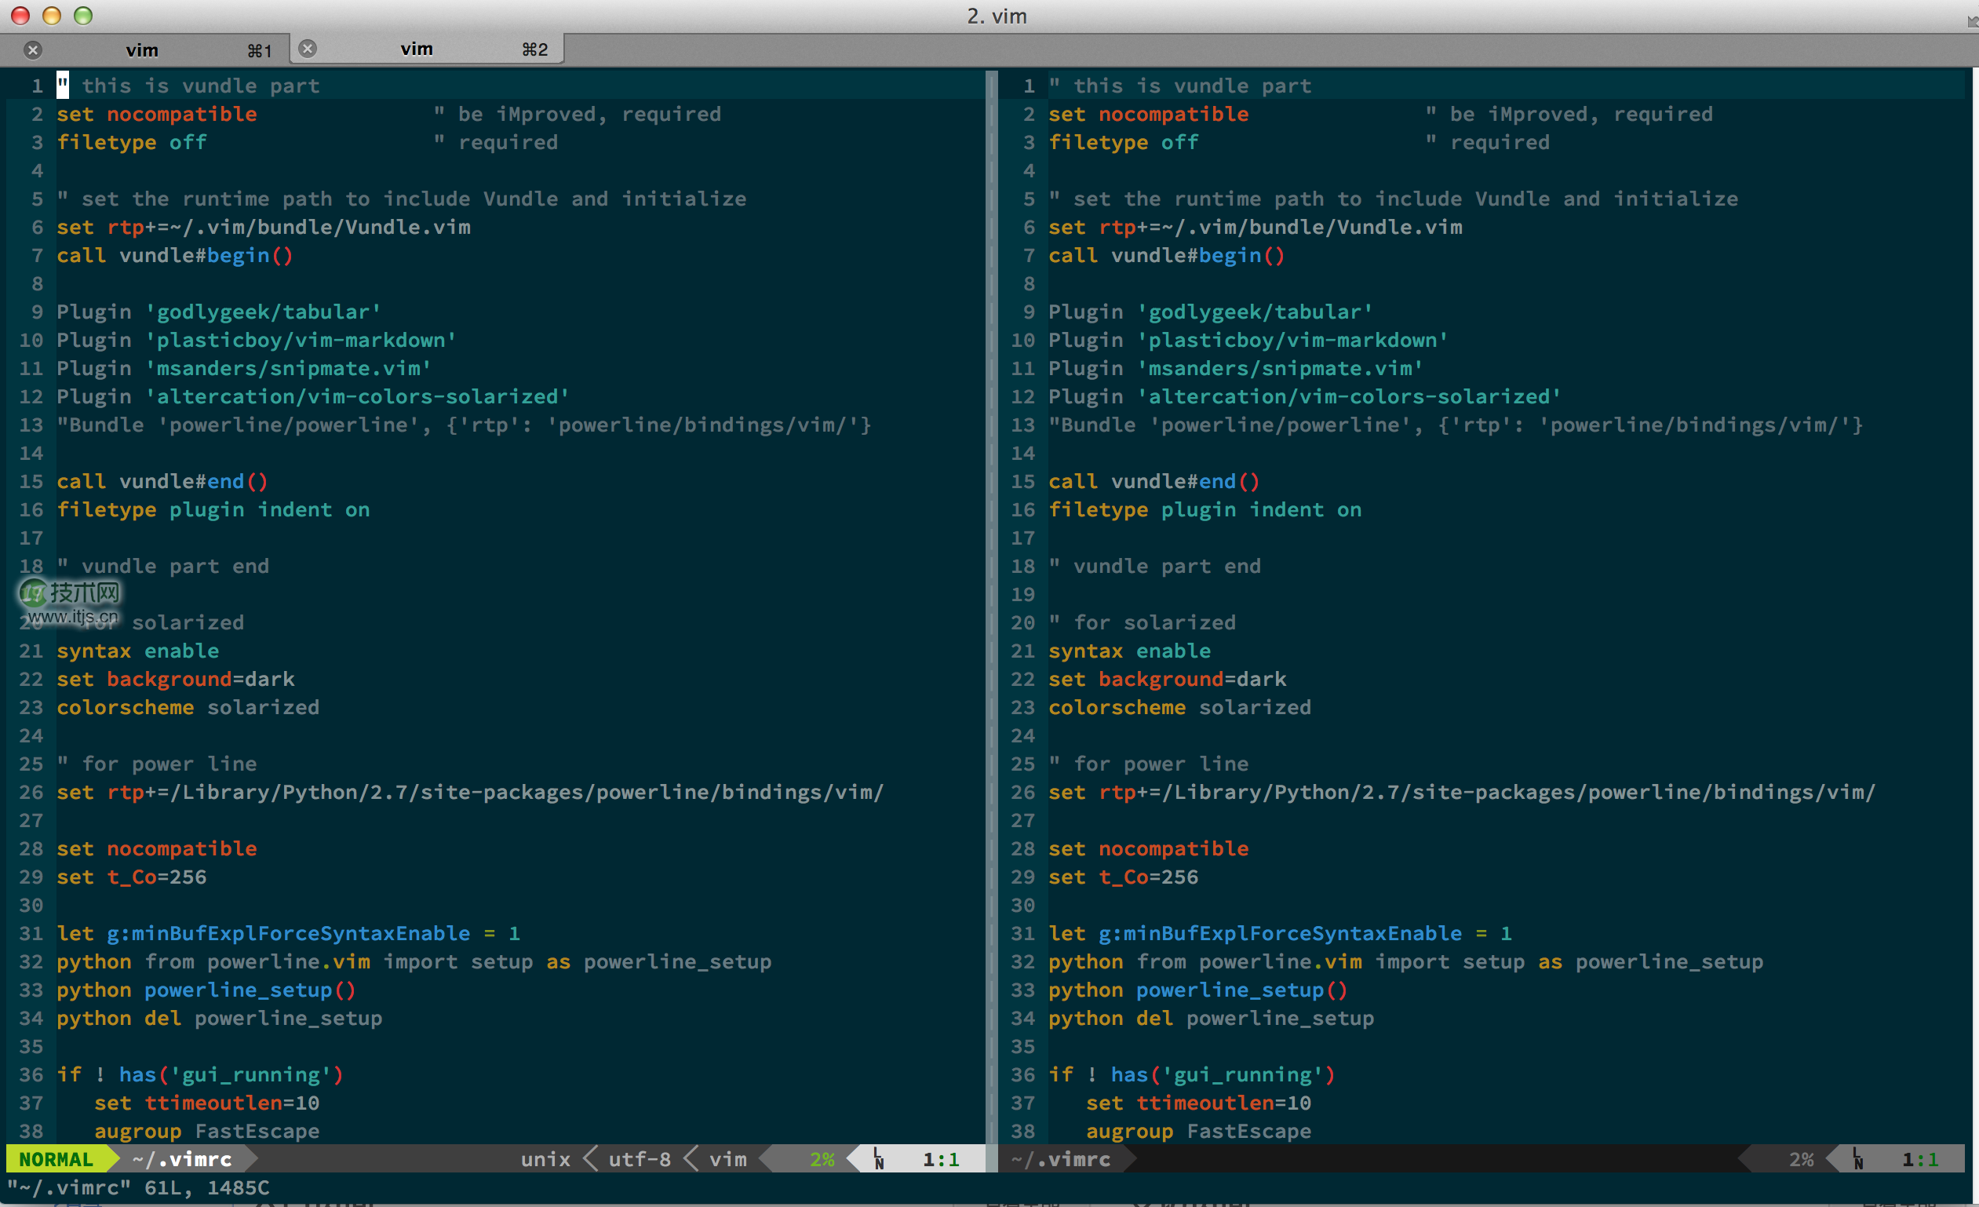Click 'set rtp+=/Library/Python/2.7' line in right pane

pyautogui.click(x=1462, y=793)
